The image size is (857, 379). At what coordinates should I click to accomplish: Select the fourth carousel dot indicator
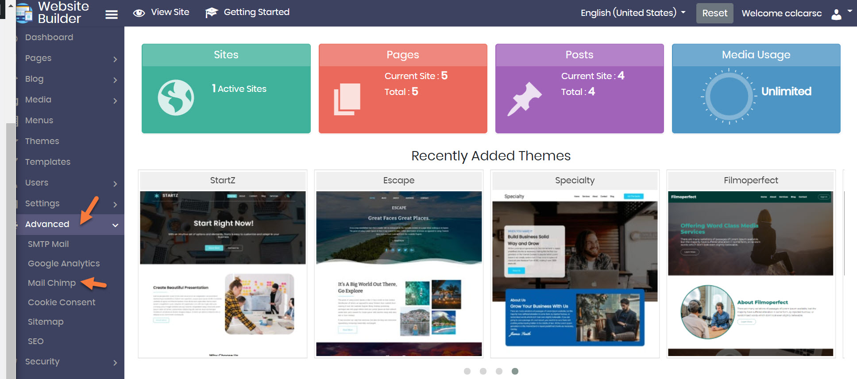[x=515, y=371]
